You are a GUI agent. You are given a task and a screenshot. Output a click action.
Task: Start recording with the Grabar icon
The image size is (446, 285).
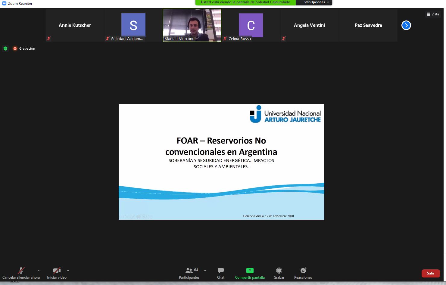pyautogui.click(x=279, y=271)
